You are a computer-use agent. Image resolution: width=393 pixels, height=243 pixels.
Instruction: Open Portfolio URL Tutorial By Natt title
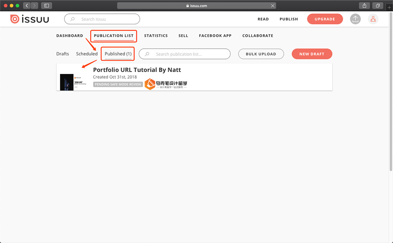(137, 70)
